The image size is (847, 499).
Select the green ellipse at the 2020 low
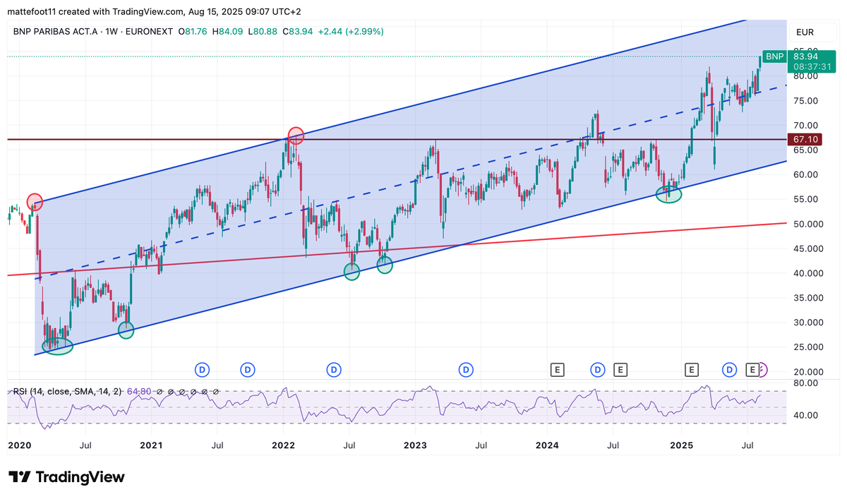57,346
